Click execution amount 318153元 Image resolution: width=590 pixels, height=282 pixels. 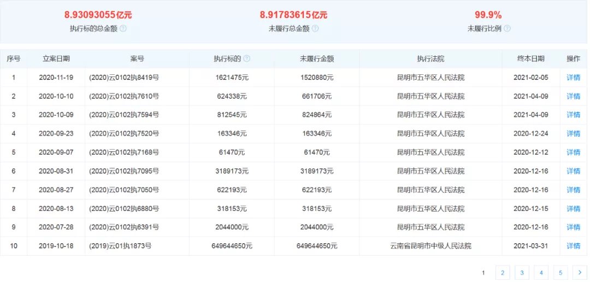click(x=232, y=209)
